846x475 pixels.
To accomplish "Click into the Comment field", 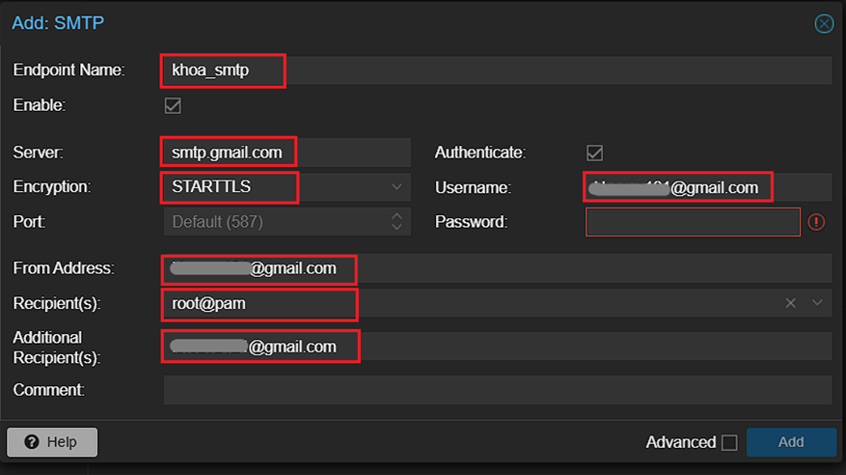I will (496, 390).
